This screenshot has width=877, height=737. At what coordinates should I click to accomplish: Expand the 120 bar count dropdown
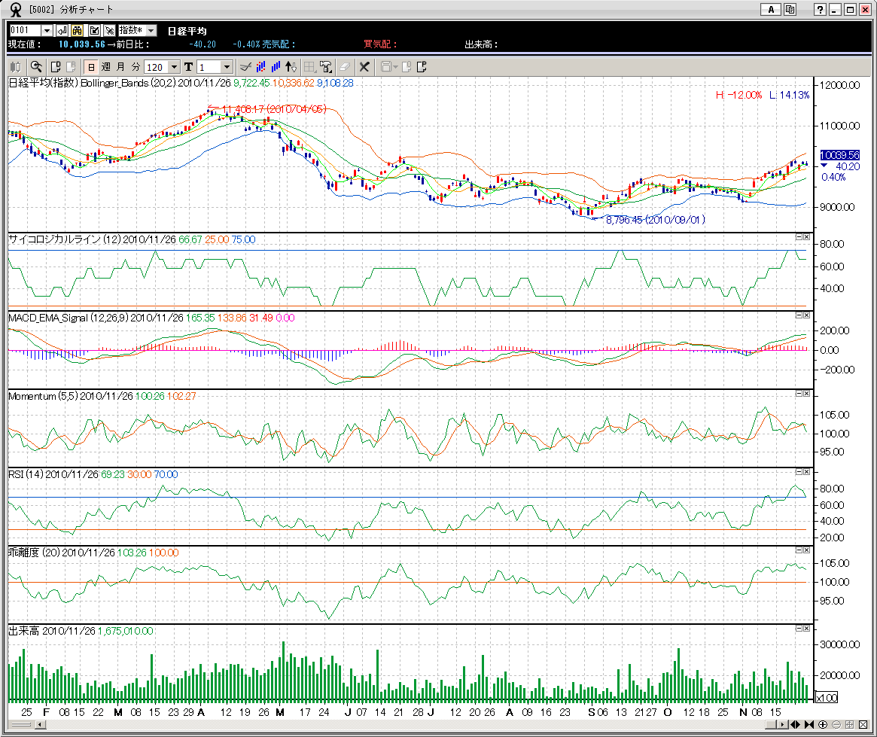pyautogui.click(x=175, y=67)
